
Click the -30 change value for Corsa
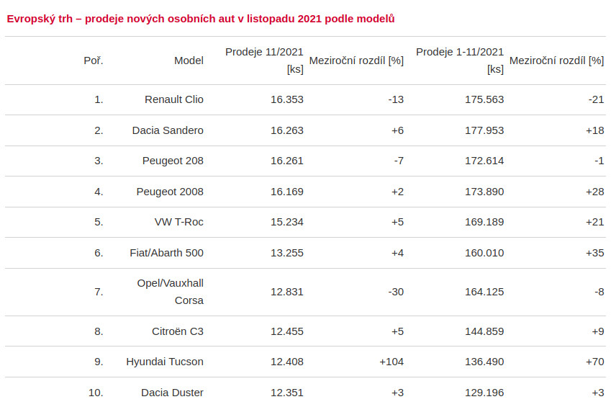coord(395,292)
